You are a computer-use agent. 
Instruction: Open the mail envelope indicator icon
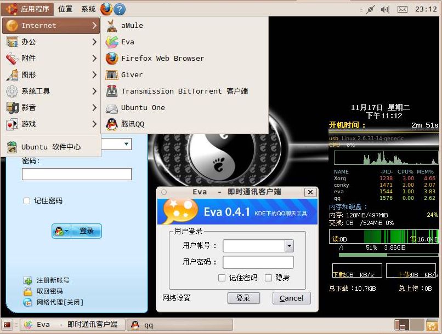(403, 9)
